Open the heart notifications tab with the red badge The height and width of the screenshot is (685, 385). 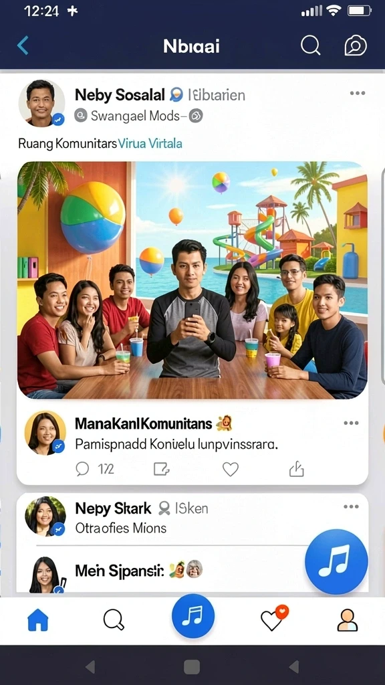coord(273,618)
